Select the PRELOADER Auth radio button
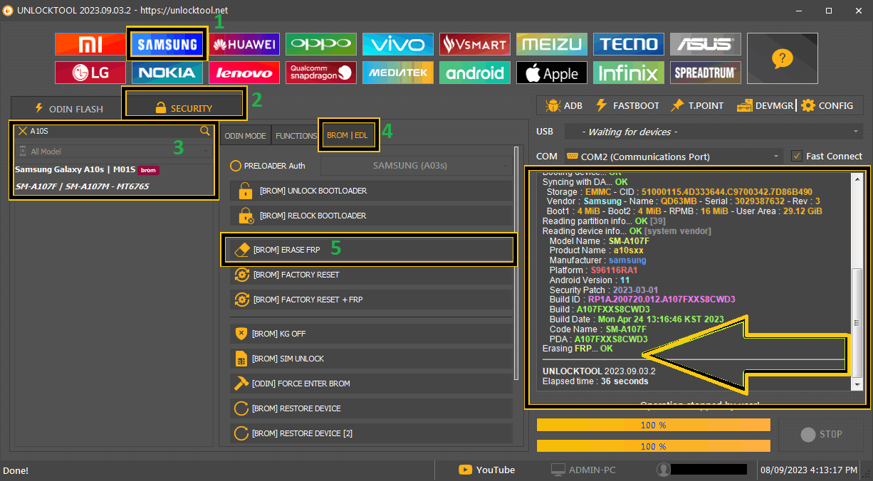 [236, 166]
